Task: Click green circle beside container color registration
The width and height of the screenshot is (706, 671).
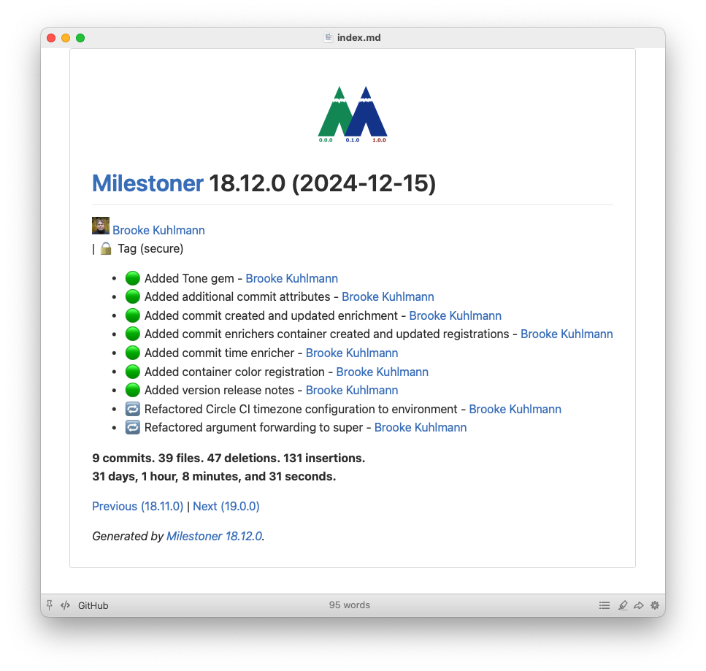Action: (132, 372)
